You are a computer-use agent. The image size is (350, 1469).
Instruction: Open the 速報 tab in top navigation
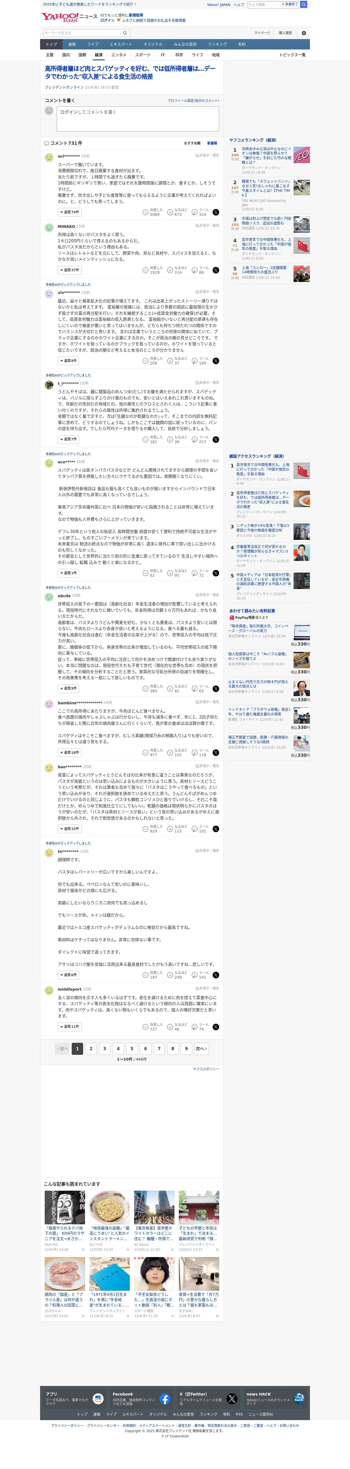pyautogui.click(x=72, y=45)
